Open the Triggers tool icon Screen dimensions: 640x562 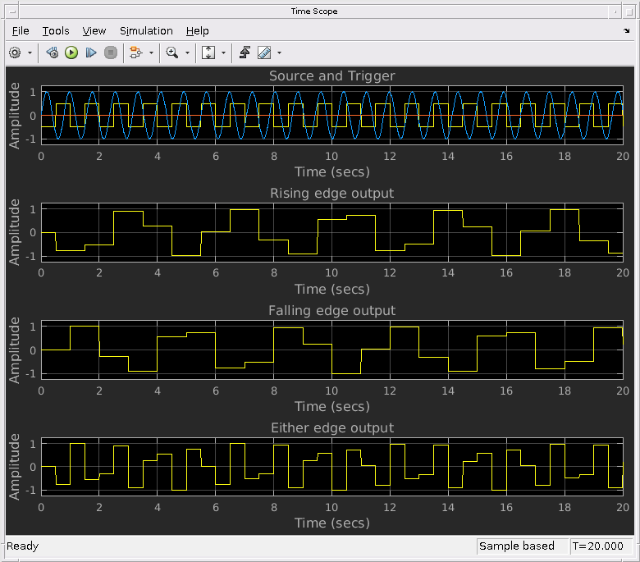(245, 53)
